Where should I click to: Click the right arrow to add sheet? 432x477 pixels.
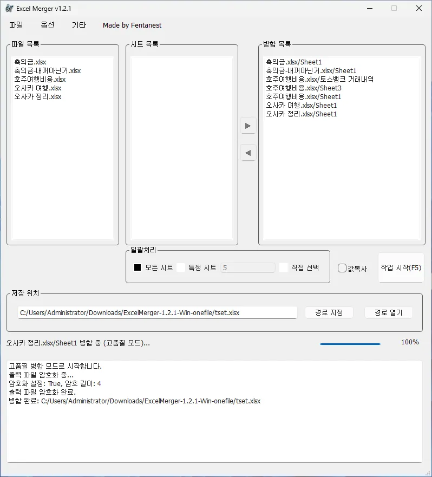point(248,126)
